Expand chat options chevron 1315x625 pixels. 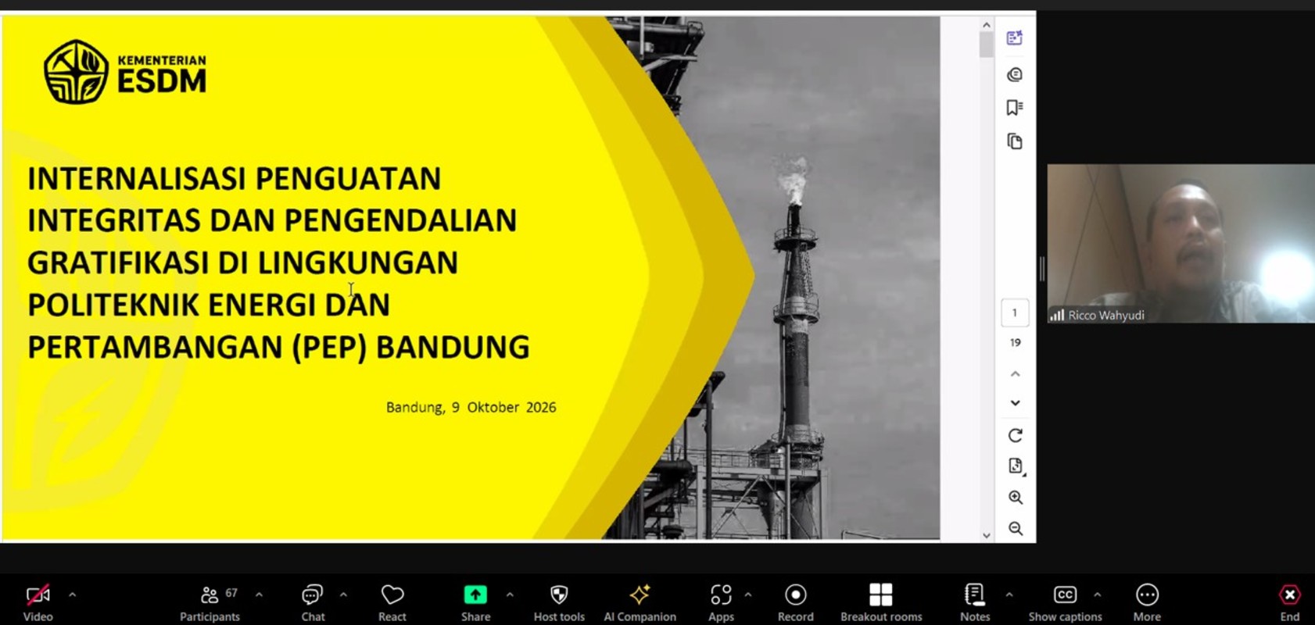tap(343, 595)
